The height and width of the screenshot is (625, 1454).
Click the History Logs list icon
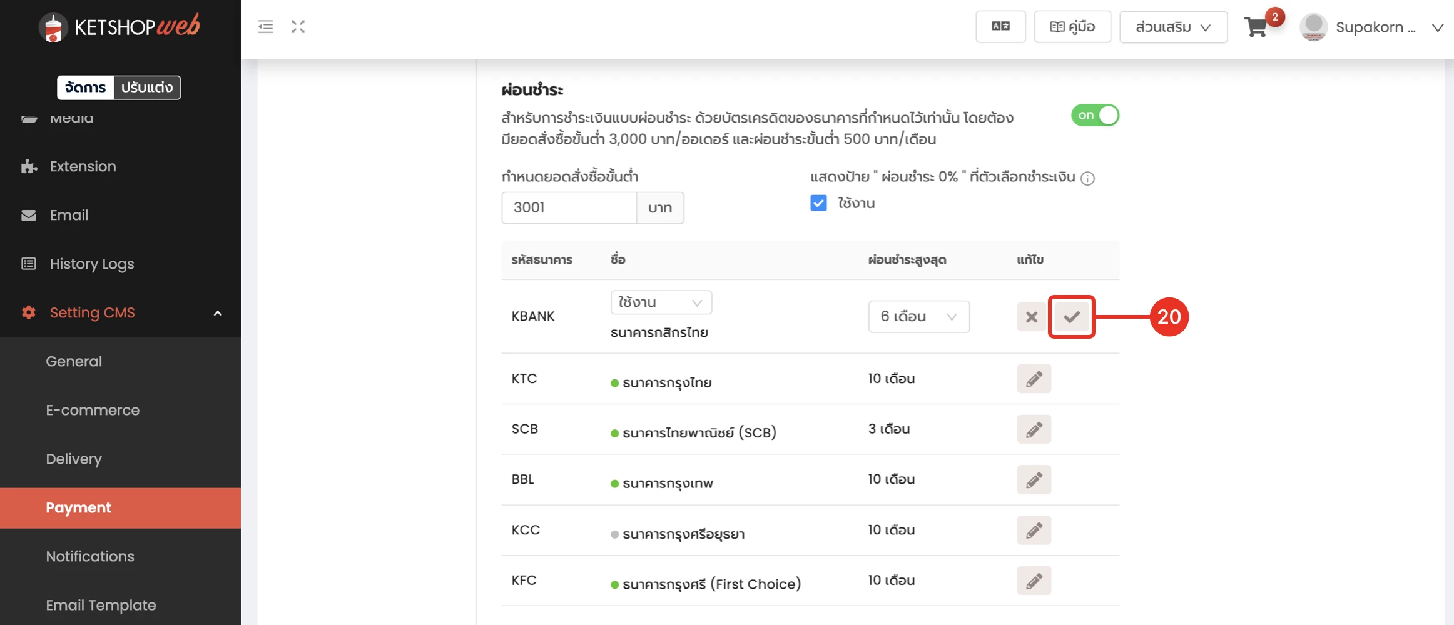point(29,264)
